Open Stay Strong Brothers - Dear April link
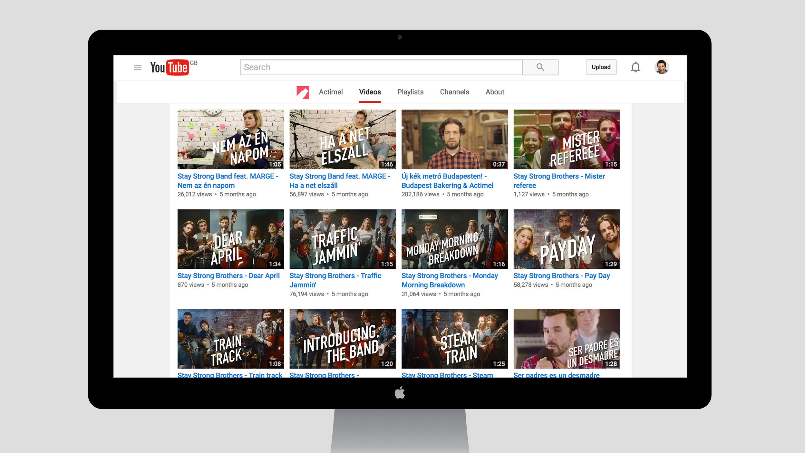 228,276
